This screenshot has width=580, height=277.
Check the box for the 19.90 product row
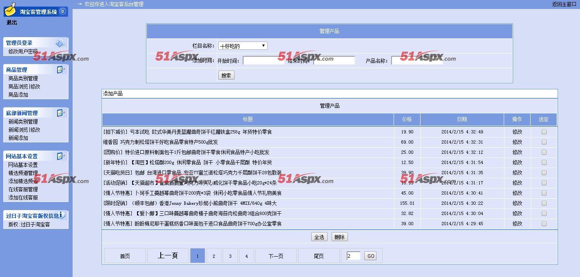(x=544, y=132)
